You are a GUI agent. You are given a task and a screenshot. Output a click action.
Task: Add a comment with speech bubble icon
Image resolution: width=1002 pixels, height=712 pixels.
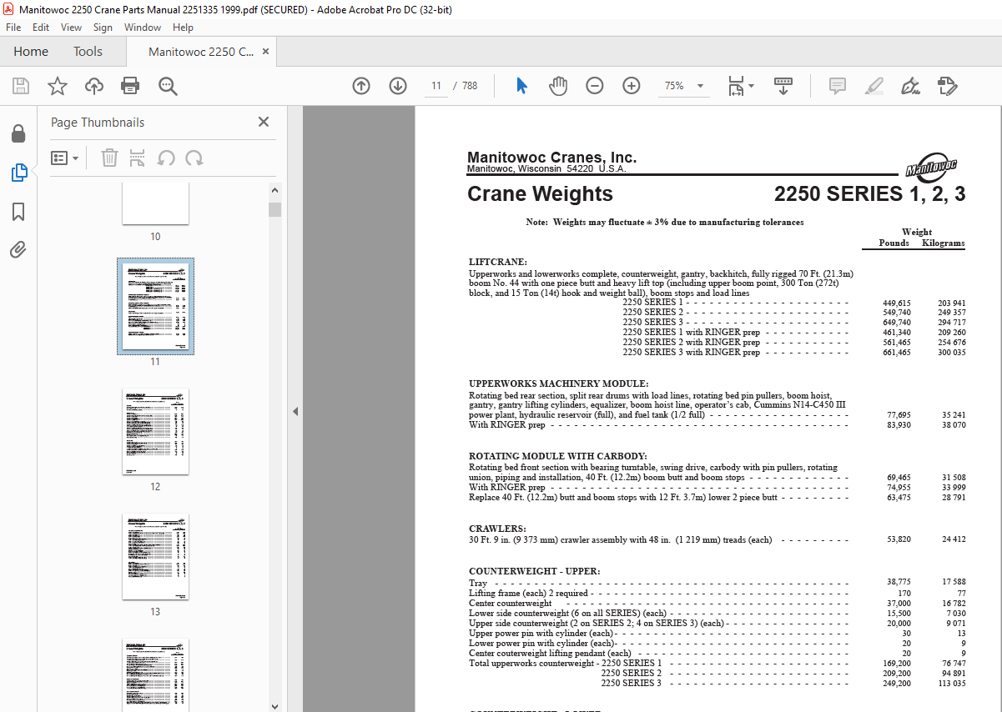[838, 86]
